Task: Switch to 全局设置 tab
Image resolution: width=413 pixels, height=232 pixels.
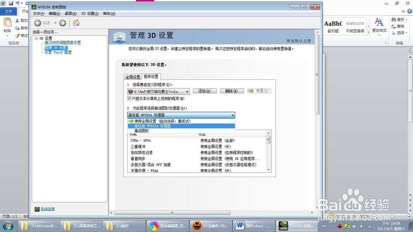Action: pos(133,77)
